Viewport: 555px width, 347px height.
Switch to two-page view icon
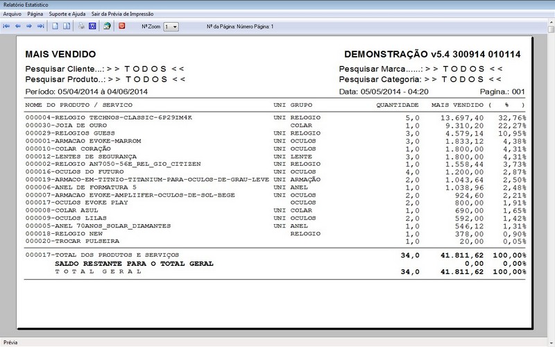pos(67,26)
